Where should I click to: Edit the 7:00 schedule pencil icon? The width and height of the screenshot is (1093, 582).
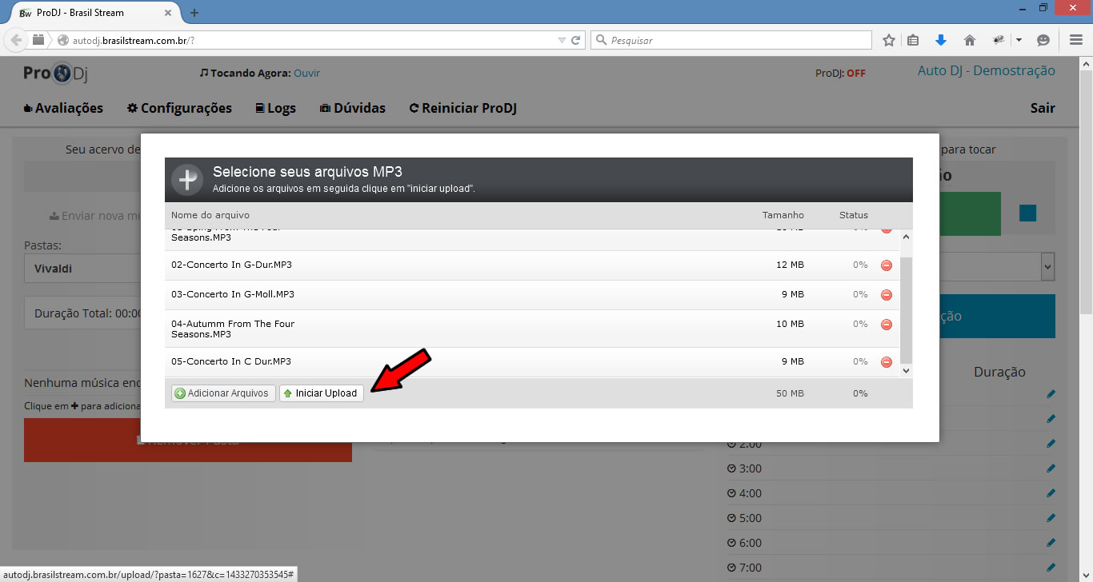(1051, 568)
